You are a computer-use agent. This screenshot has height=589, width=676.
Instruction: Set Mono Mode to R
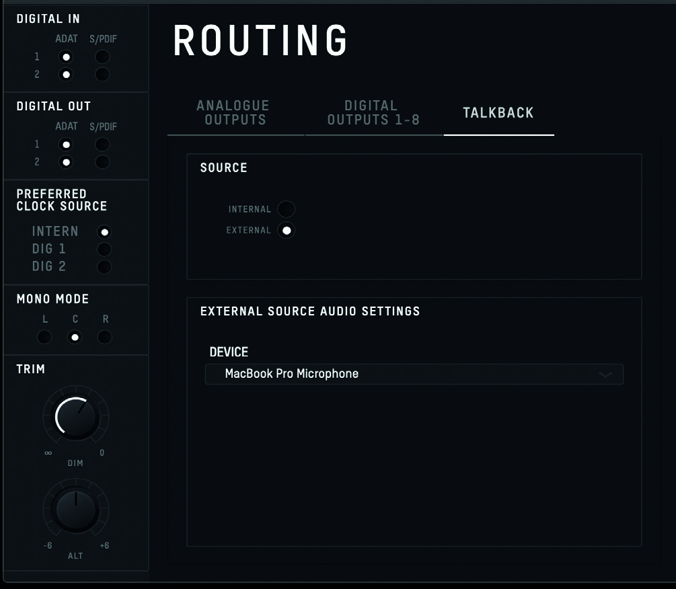pos(105,337)
